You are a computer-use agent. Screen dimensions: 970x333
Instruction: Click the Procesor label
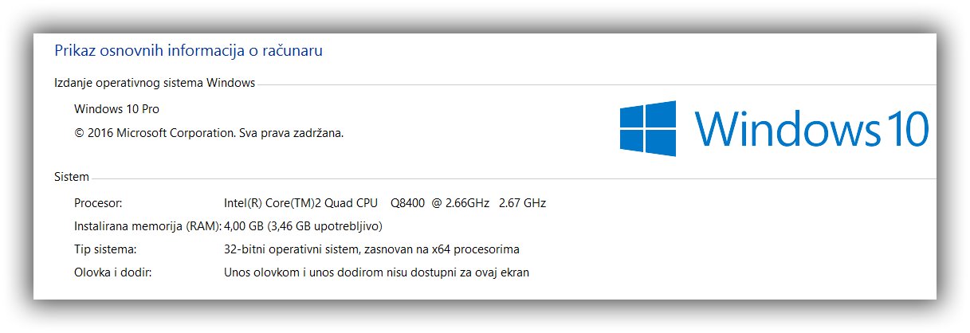98,202
